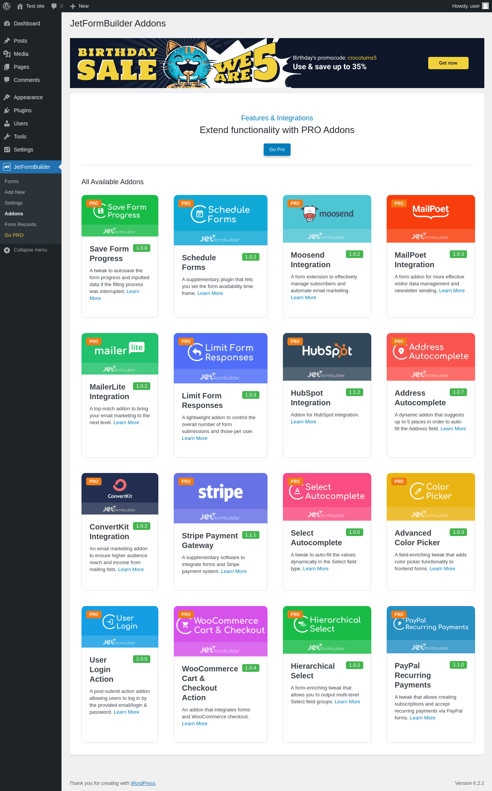Open Learn More for PayPal Recurring Payments

[423, 718]
